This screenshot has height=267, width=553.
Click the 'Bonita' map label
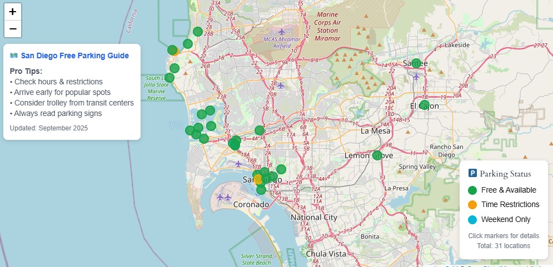pyautogui.click(x=370, y=236)
